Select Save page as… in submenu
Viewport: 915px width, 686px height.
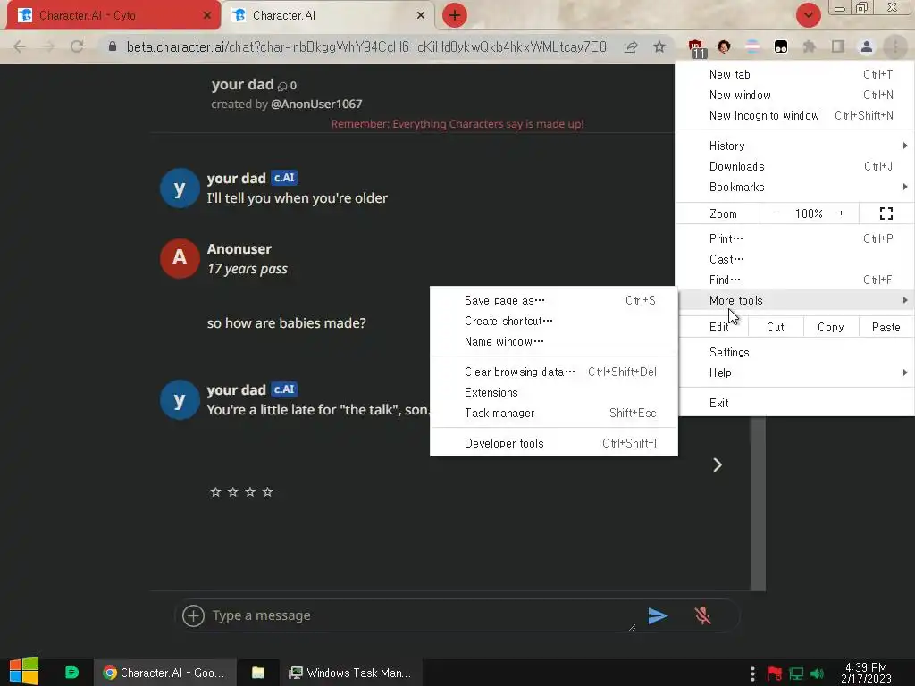[x=554, y=300]
